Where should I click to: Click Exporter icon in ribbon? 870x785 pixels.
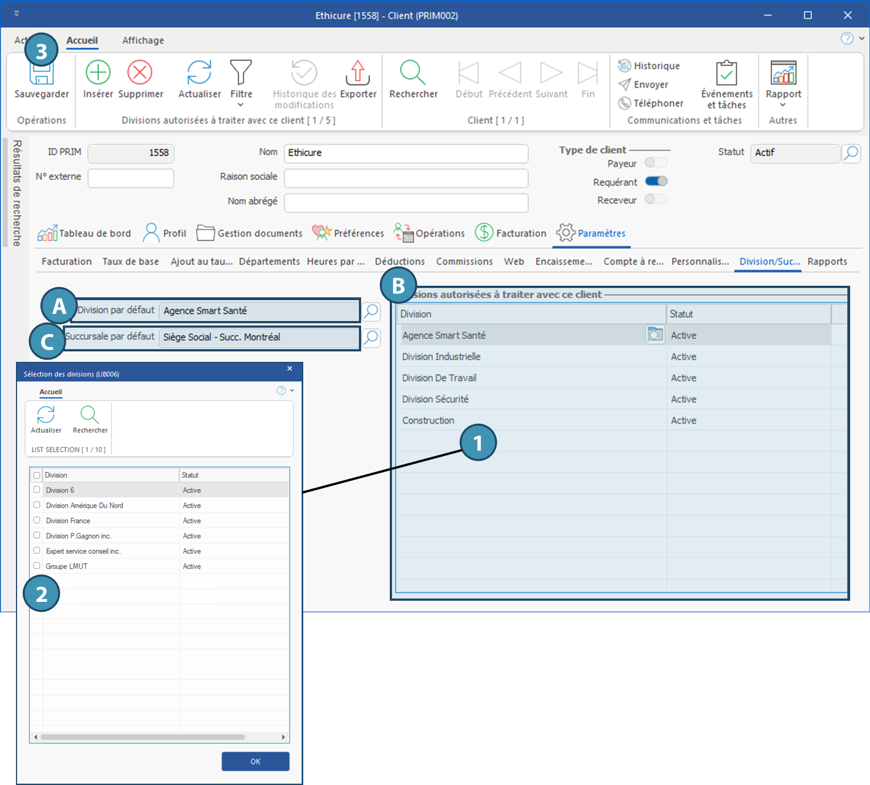coord(358,72)
